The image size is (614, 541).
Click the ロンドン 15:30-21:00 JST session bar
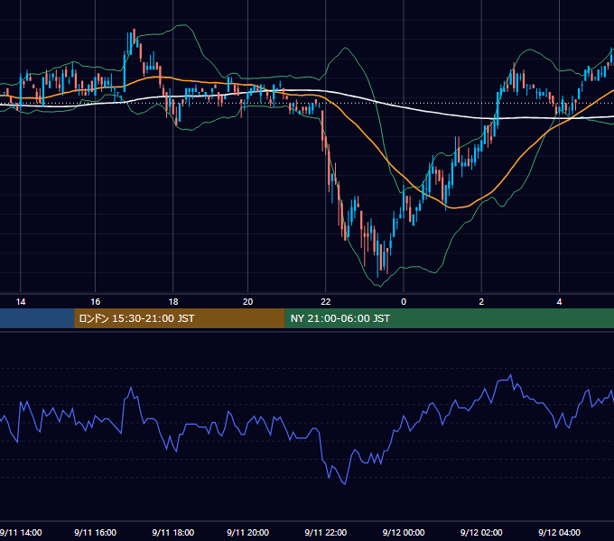click(180, 318)
